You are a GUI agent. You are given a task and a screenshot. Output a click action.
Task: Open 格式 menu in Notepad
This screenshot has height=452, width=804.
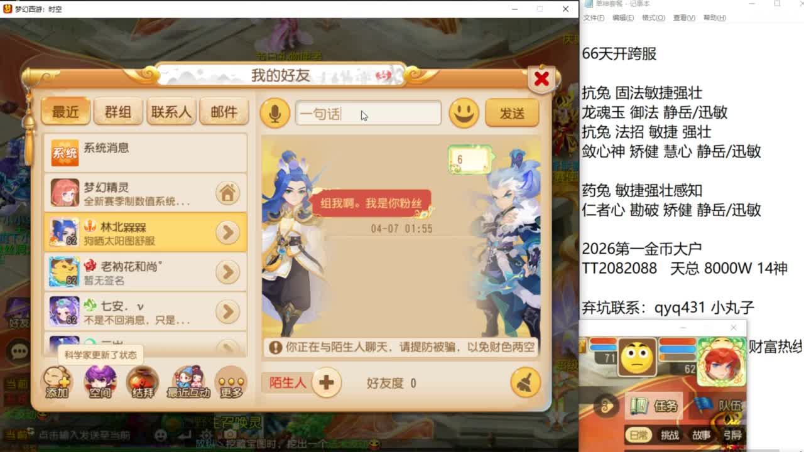tap(653, 18)
